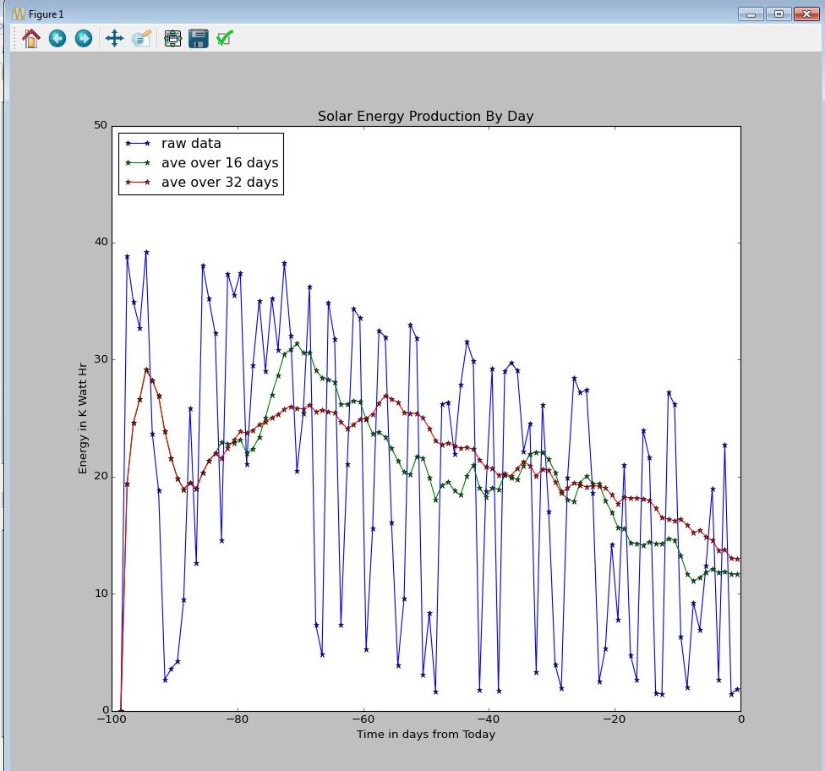Click the x-axis tick label −60
This screenshot has height=771, width=825.
click(x=363, y=719)
